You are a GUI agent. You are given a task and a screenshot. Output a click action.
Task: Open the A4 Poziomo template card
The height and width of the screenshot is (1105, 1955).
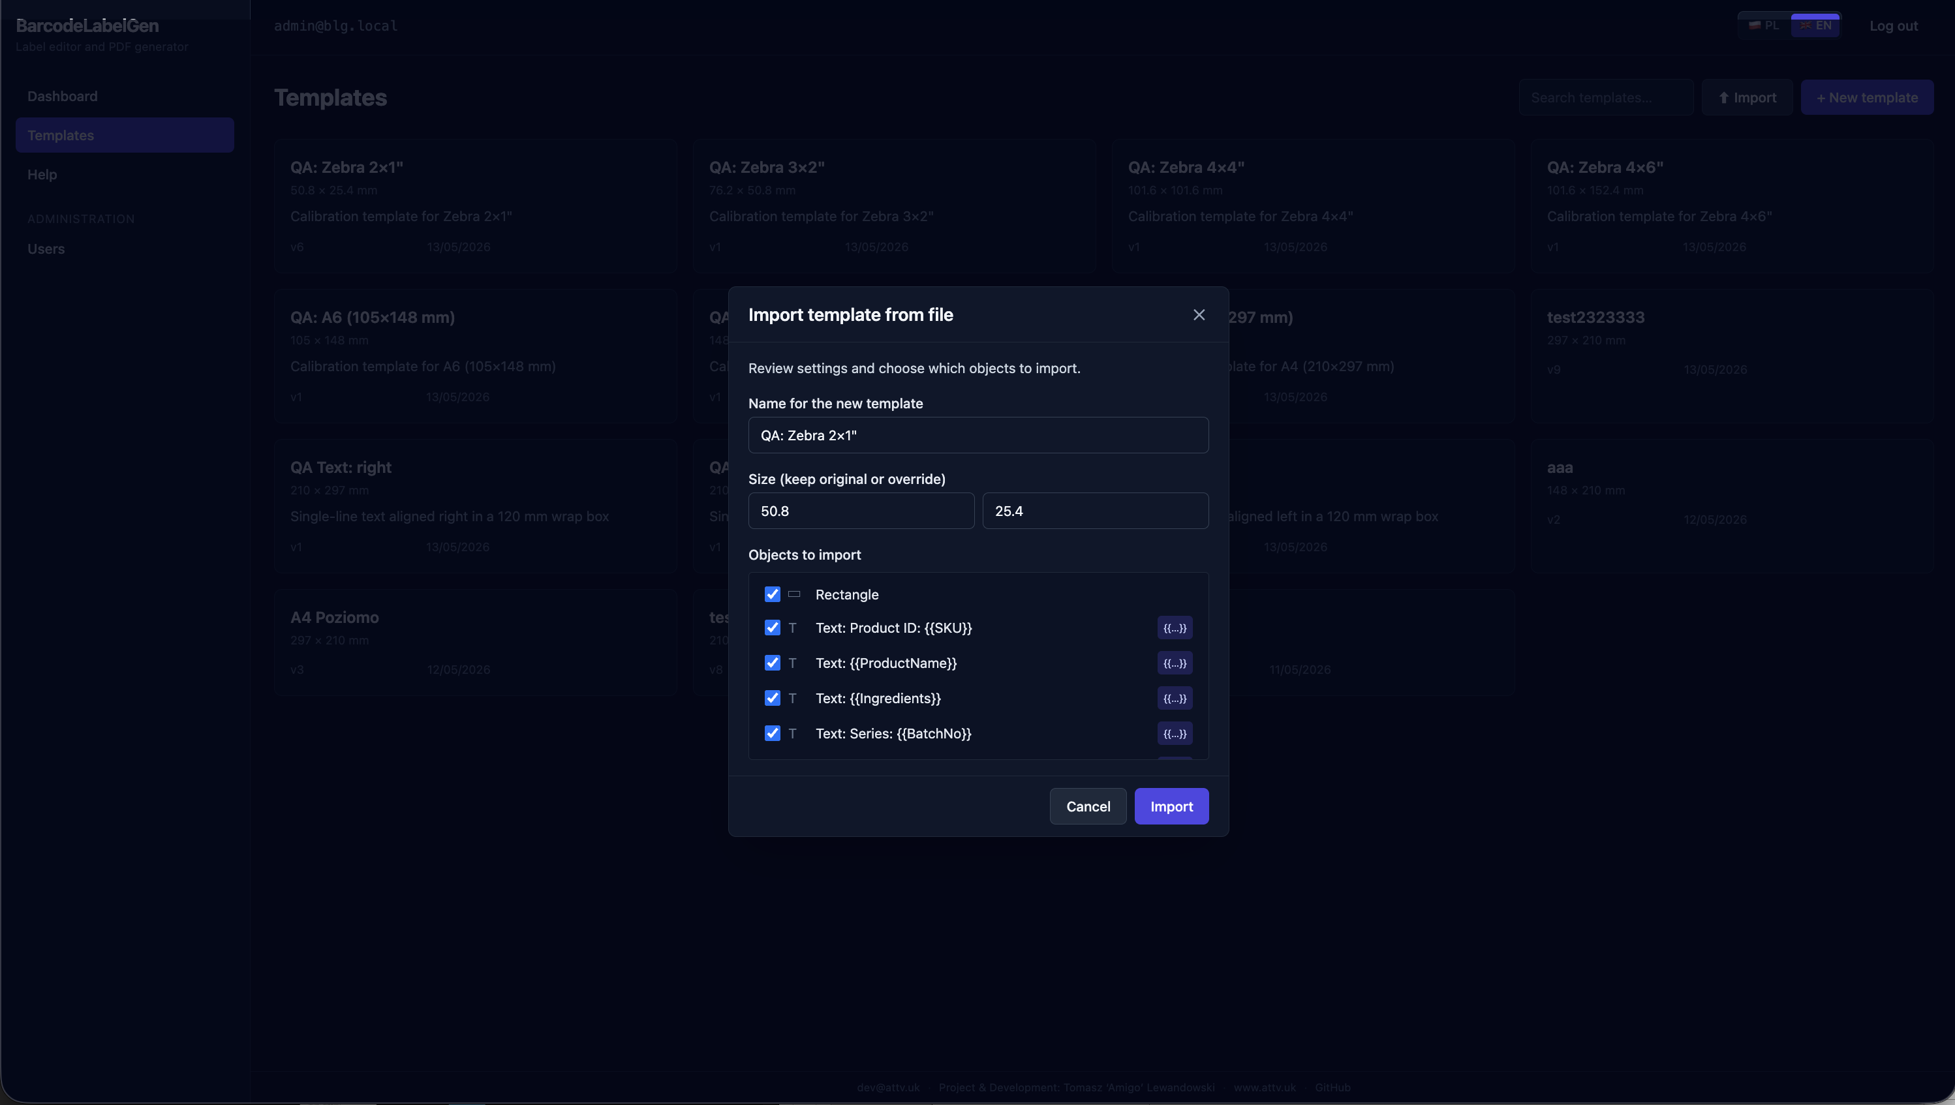point(475,642)
